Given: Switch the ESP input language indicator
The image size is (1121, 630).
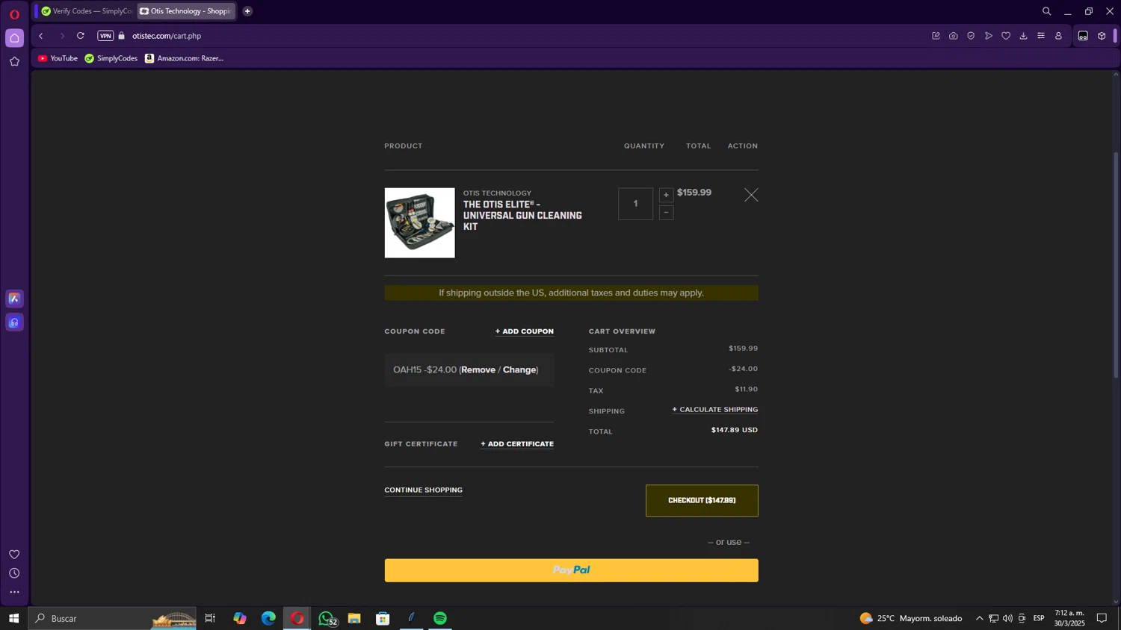Looking at the screenshot, I should [x=1039, y=618].
